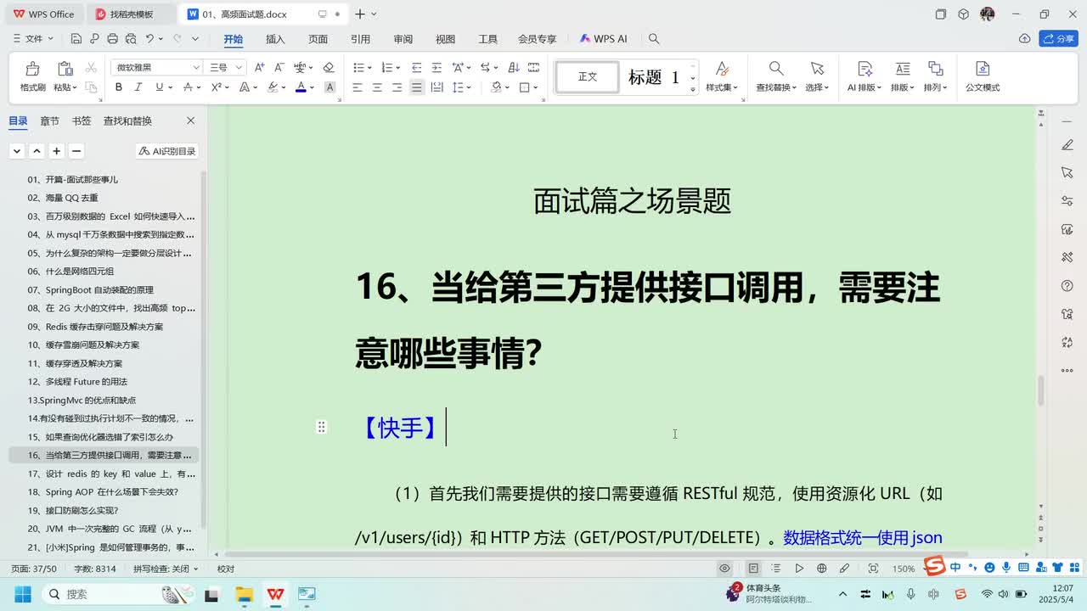Decrease font size with A- icon
Viewport: 1087px width, 611px height.
point(279,67)
